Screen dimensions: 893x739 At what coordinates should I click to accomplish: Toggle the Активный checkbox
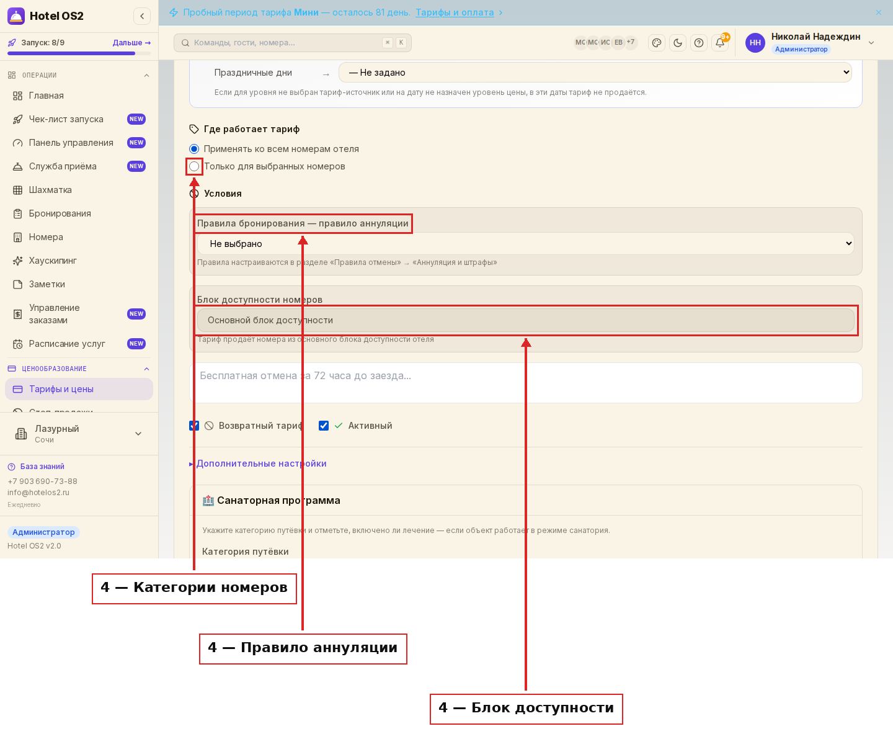pyautogui.click(x=324, y=426)
